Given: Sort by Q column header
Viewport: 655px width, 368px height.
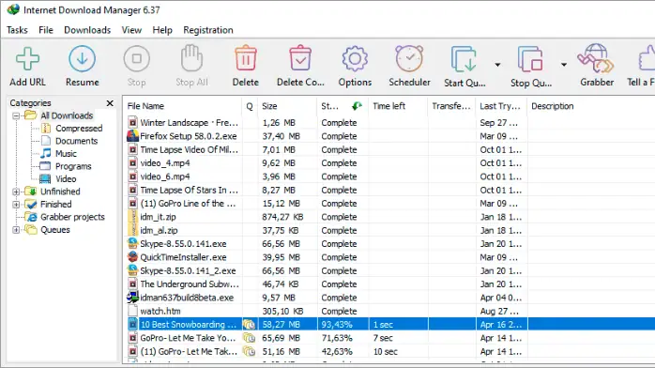Looking at the screenshot, I should 250,106.
